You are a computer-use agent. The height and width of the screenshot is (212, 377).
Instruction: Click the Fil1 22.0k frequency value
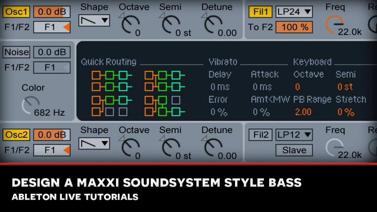[x=350, y=32]
